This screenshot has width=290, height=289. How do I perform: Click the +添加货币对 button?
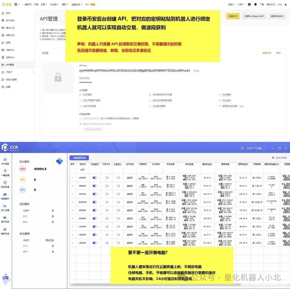pos(79,158)
